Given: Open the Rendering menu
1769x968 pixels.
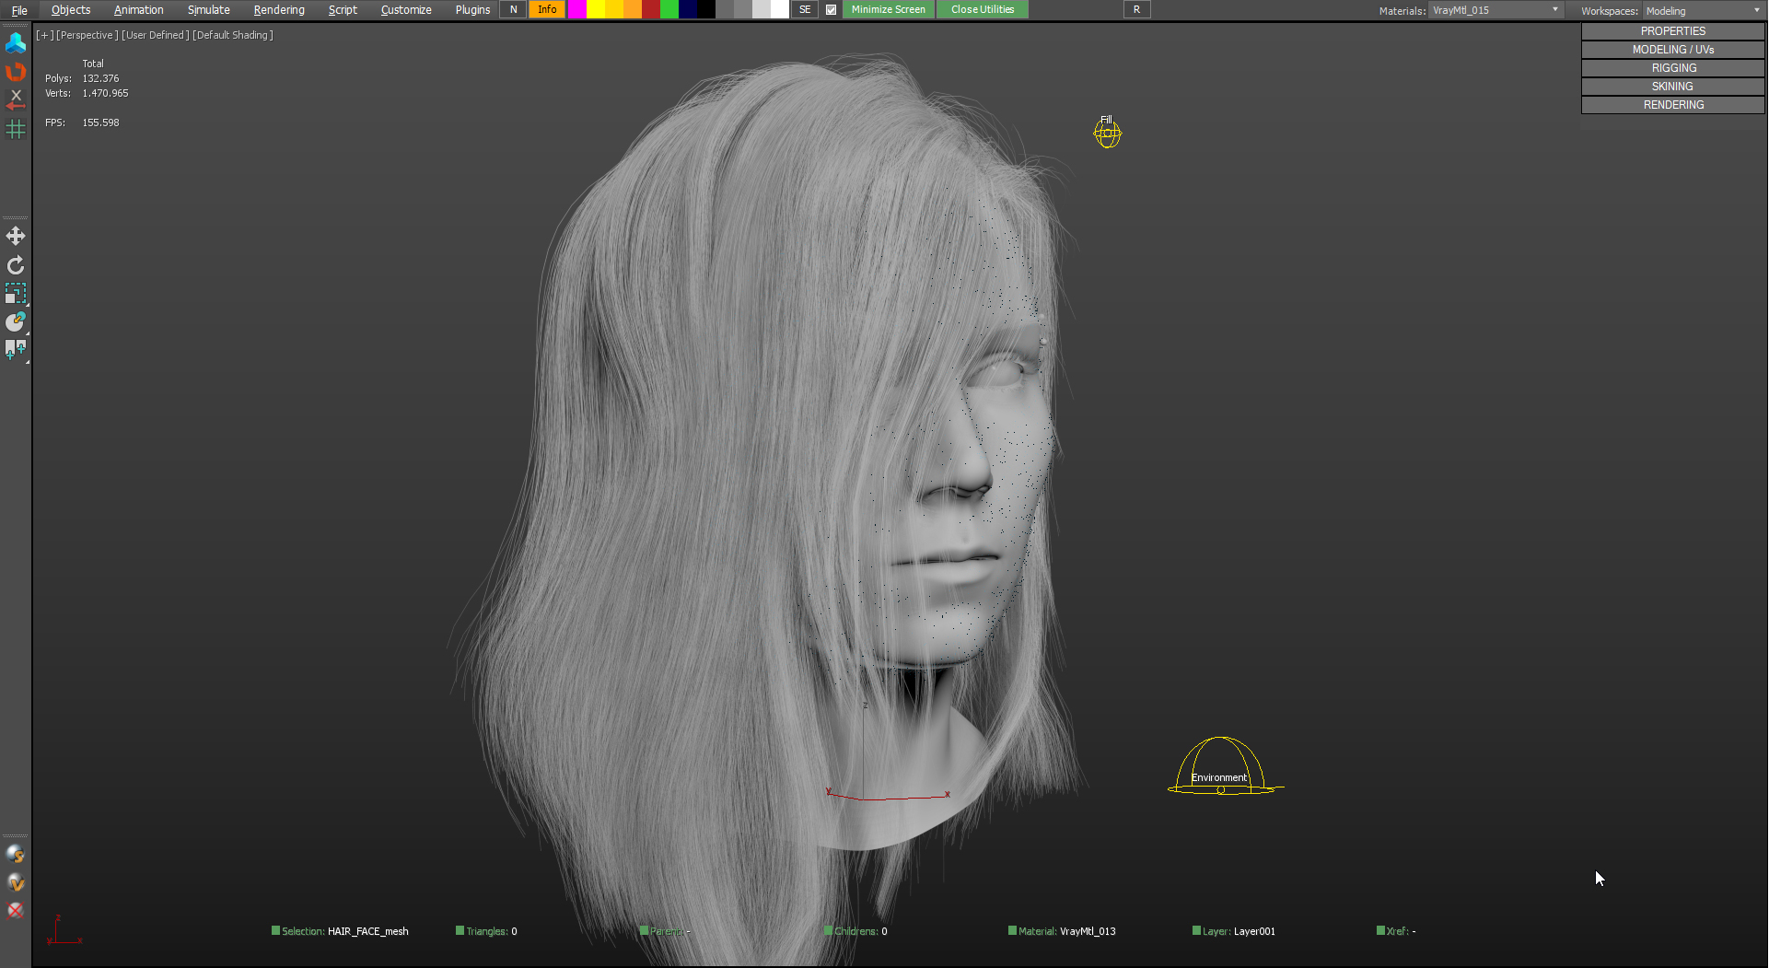Looking at the screenshot, I should (x=279, y=10).
